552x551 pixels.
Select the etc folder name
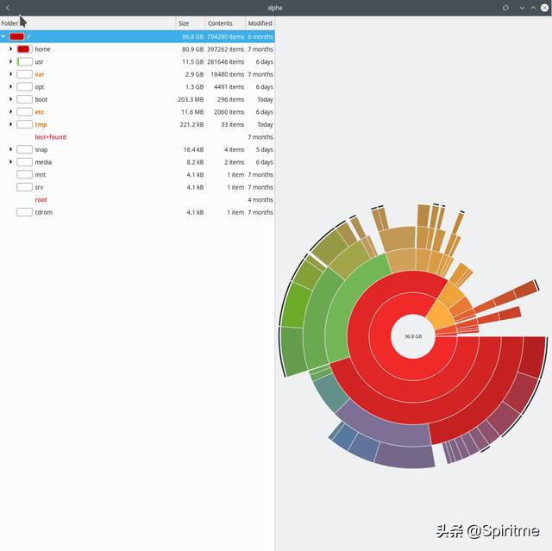coord(40,112)
